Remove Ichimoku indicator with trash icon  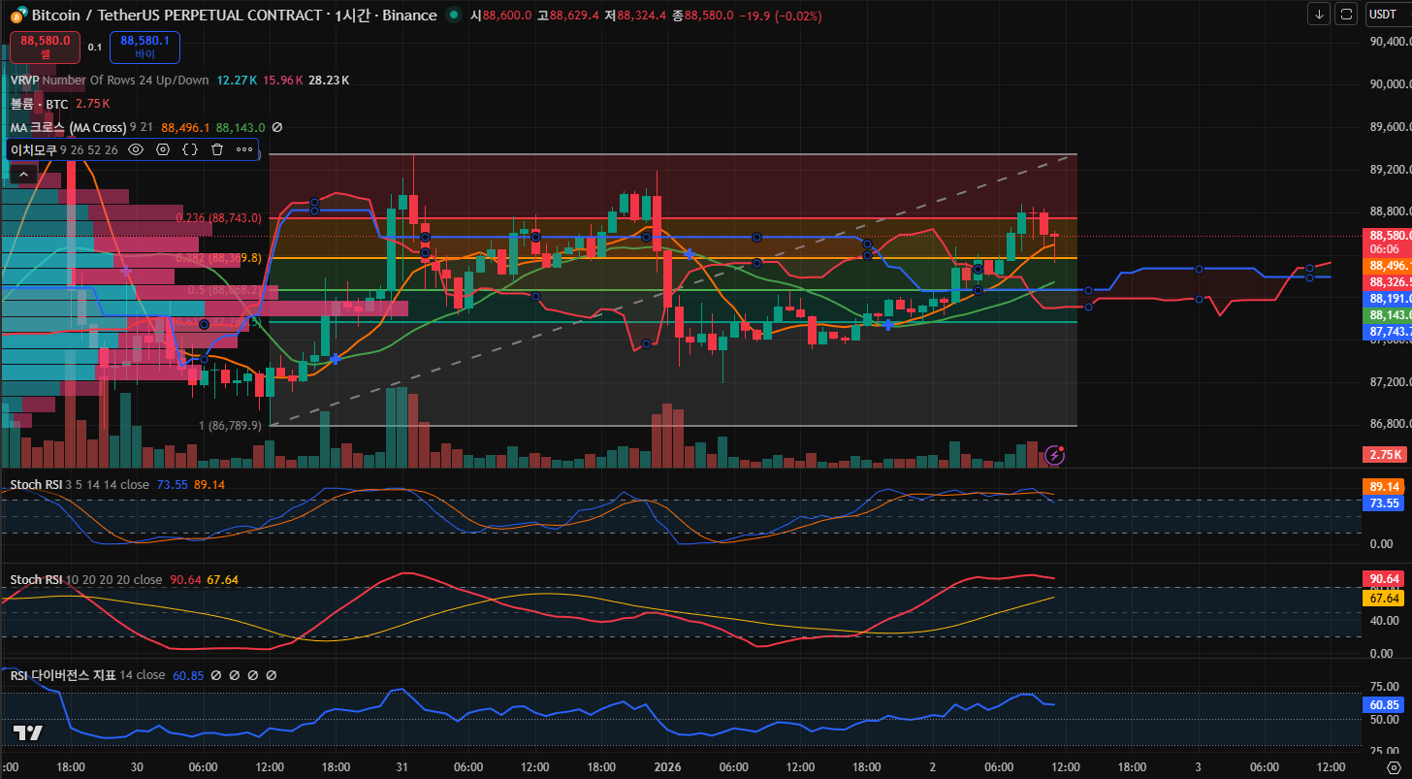point(217,149)
